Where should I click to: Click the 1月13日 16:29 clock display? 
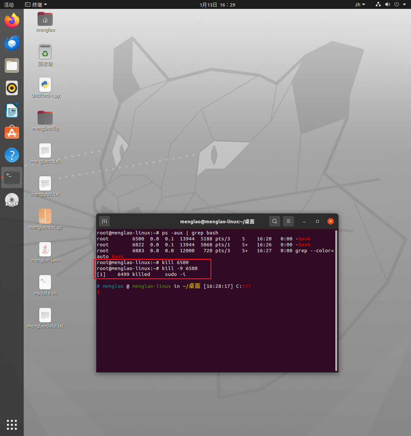(x=217, y=5)
